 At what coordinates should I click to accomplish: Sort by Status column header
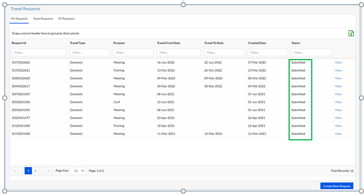pos(296,43)
